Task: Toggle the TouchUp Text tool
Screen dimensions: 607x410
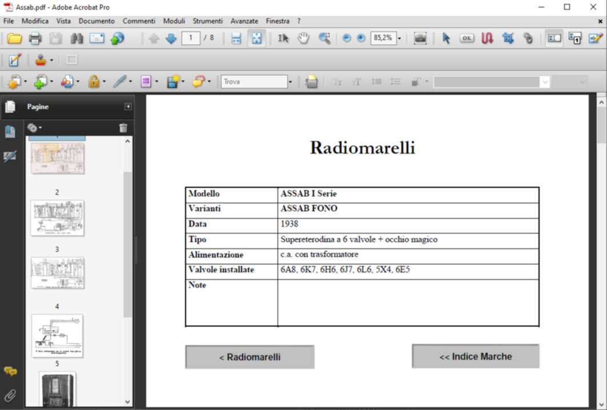Action: coord(554,38)
